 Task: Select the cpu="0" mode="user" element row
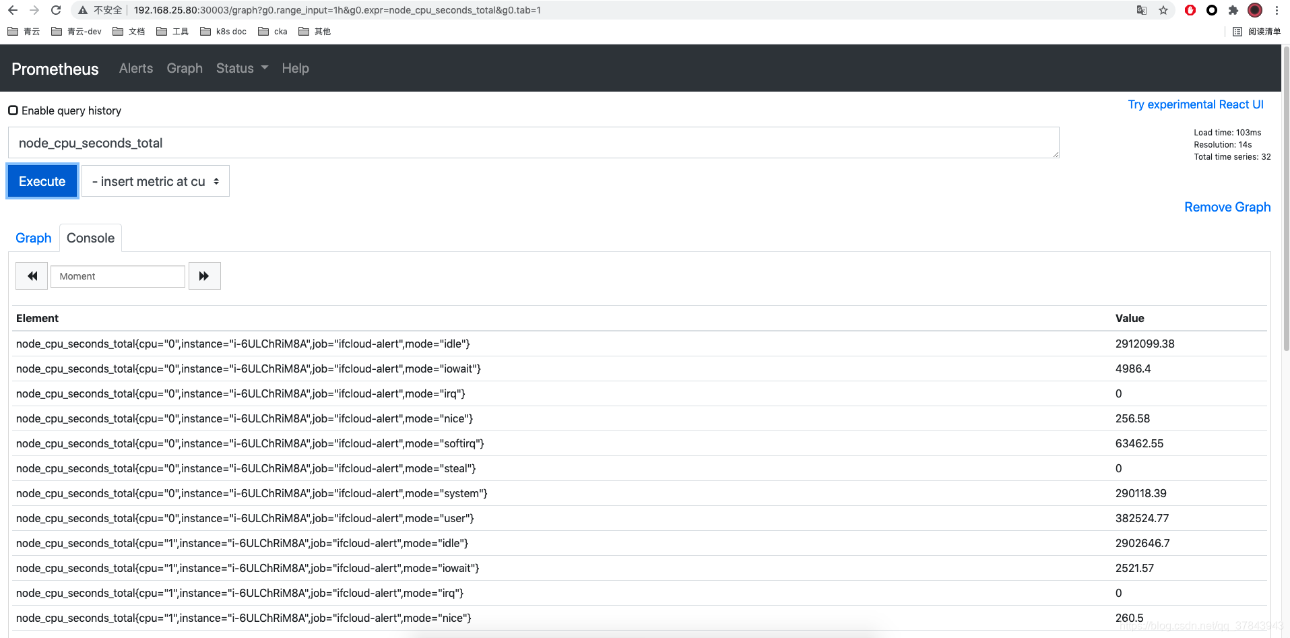coord(639,518)
